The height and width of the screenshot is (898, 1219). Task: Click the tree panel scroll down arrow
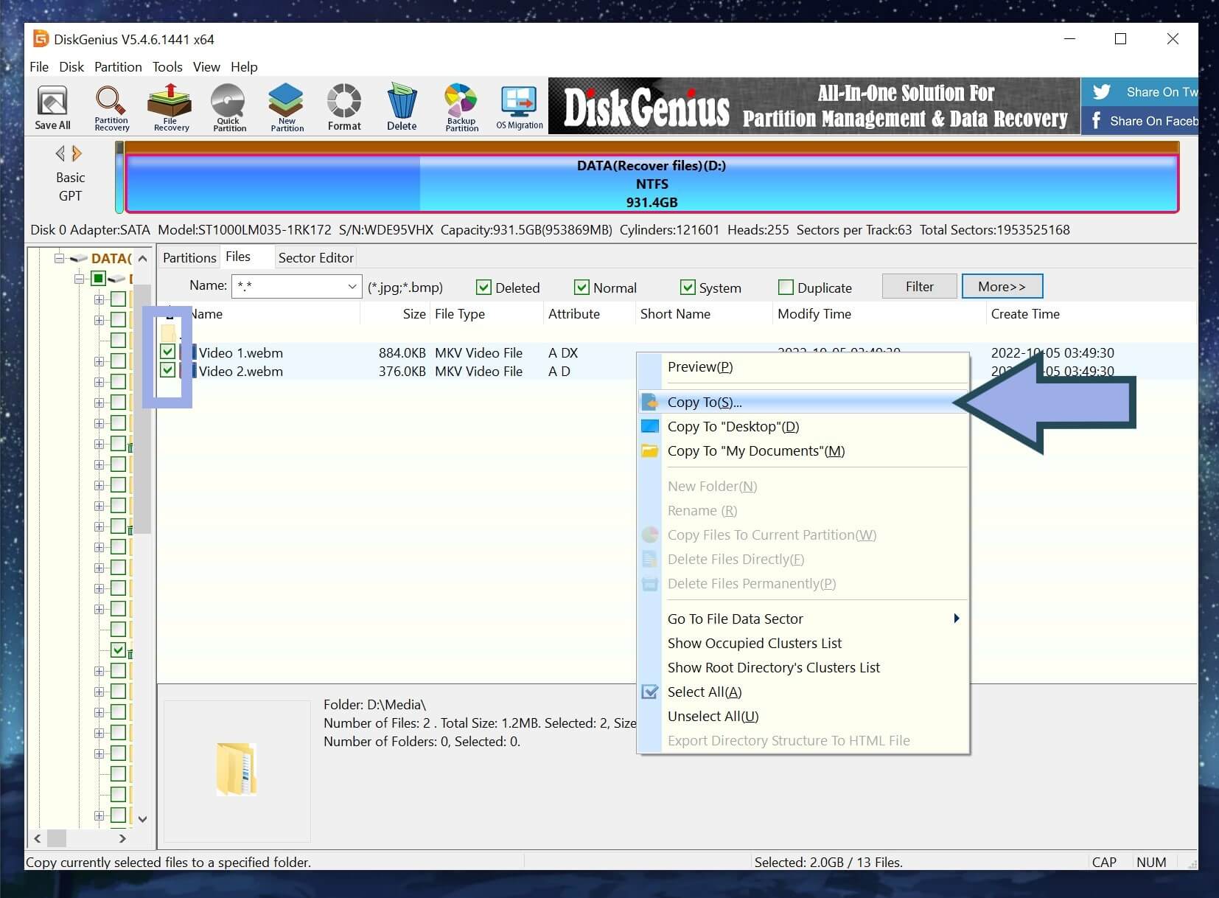tap(143, 818)
